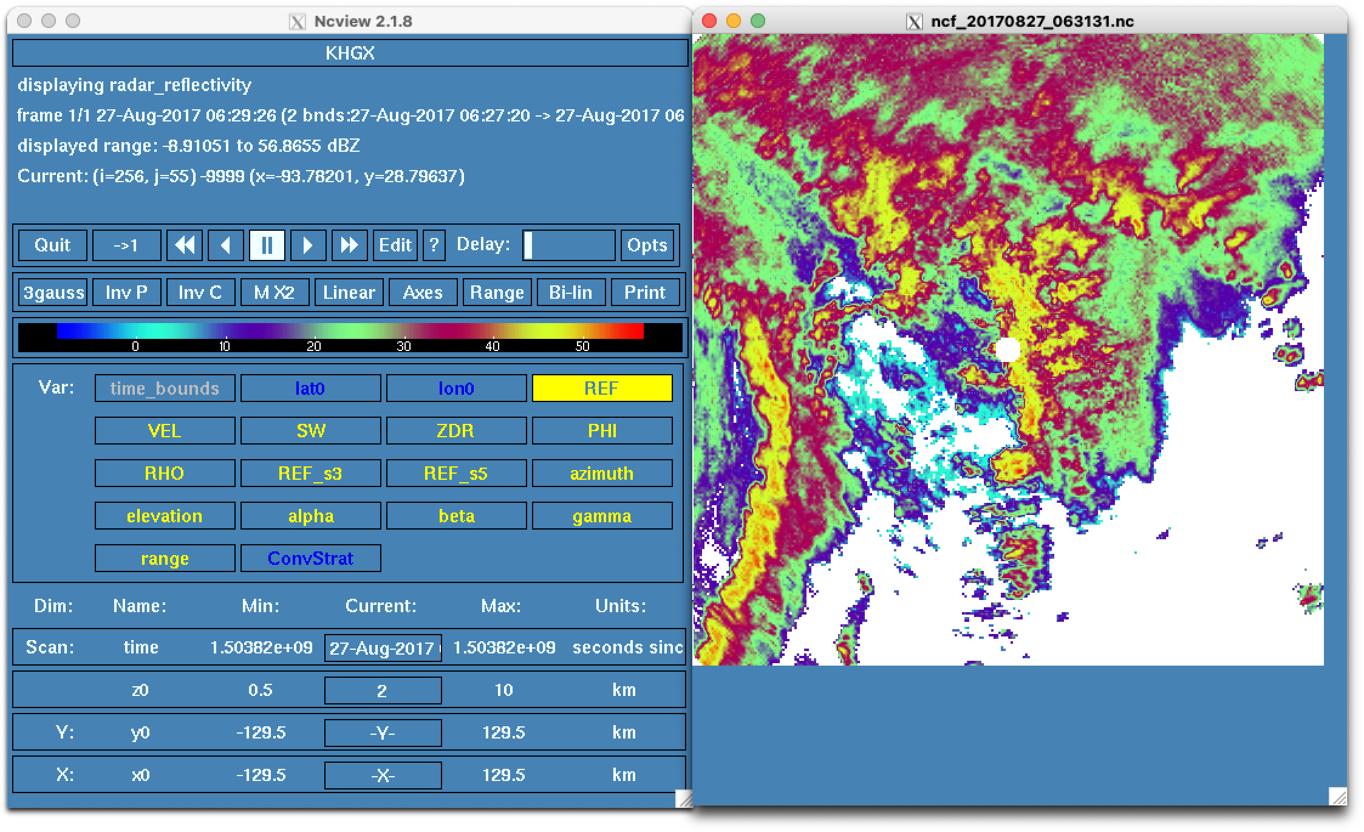
Task: Click the fast-forward double-arrow button
Action: coord(349,245)
